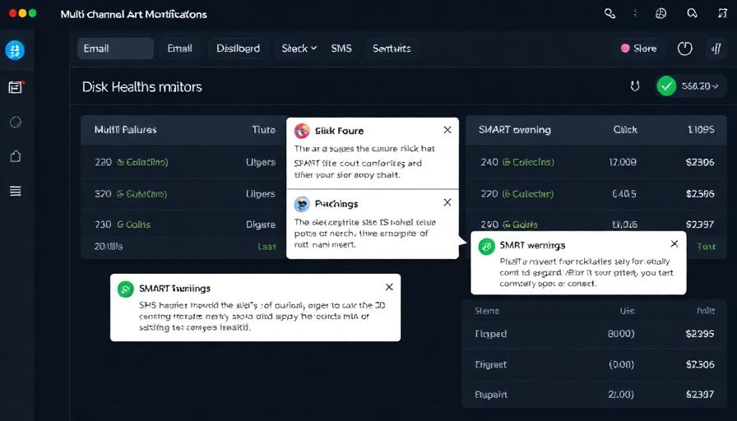Open the sidebar list lines icon
The height and width of the screenshot is (421, 737).
pyautogui.click(x=16, y=191)
